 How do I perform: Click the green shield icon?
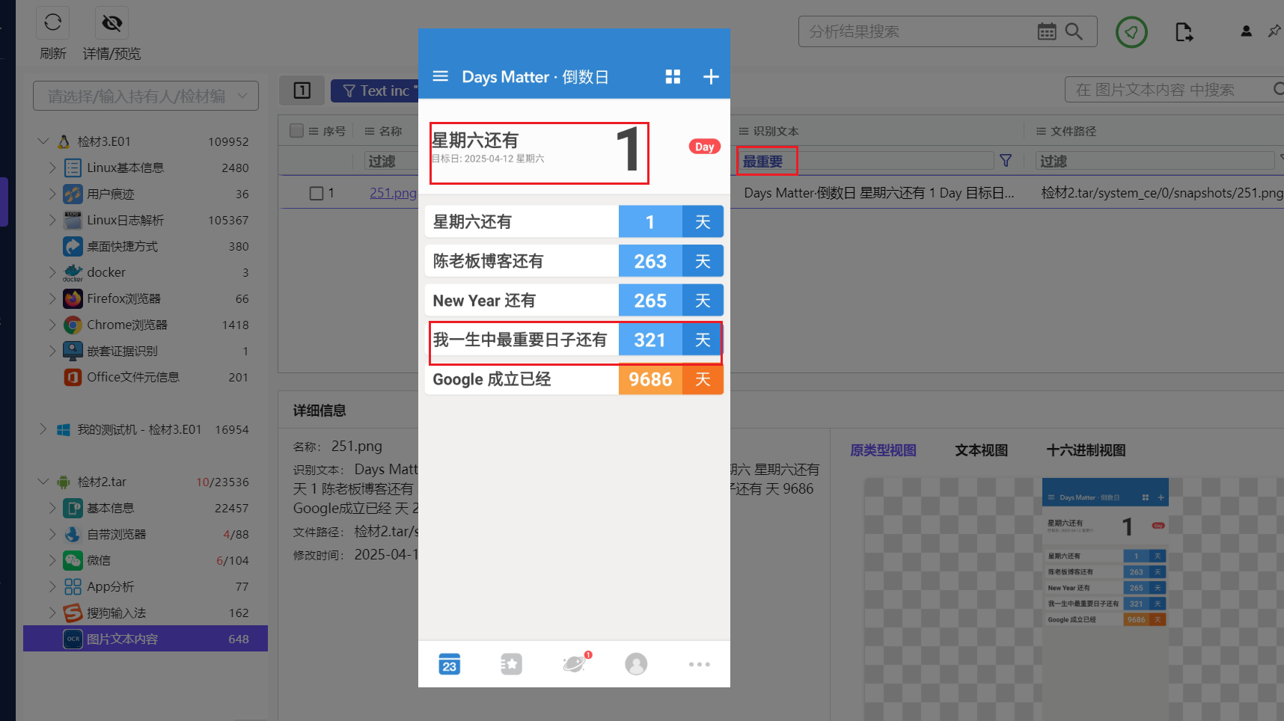pos(1131,32)
